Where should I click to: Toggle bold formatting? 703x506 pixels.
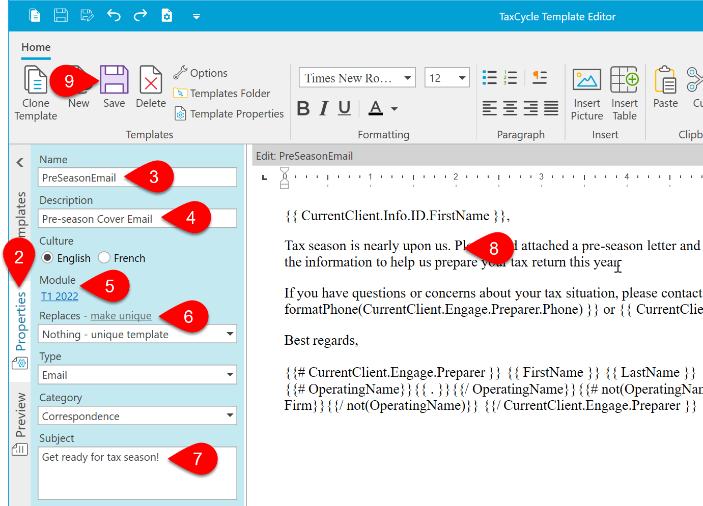(x=303, y=108)
